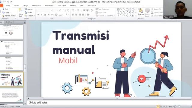The image size is (192, 108).
Task: Open the Design ribbon tab
Action: [25, 5]
